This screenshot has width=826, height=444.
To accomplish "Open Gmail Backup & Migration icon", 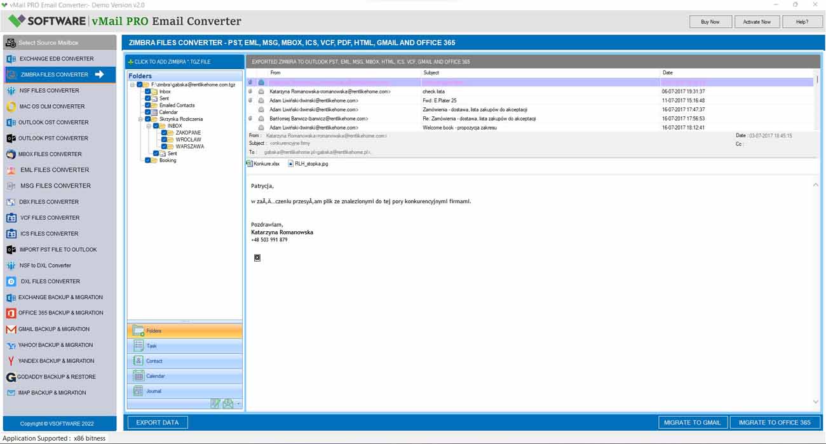I will [11, 329].
